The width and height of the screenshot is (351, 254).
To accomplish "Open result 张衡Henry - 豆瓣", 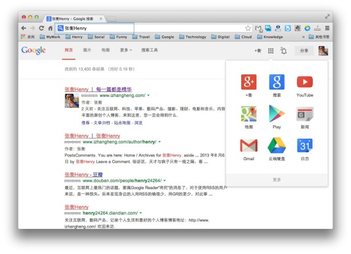I will click(83, 175).
